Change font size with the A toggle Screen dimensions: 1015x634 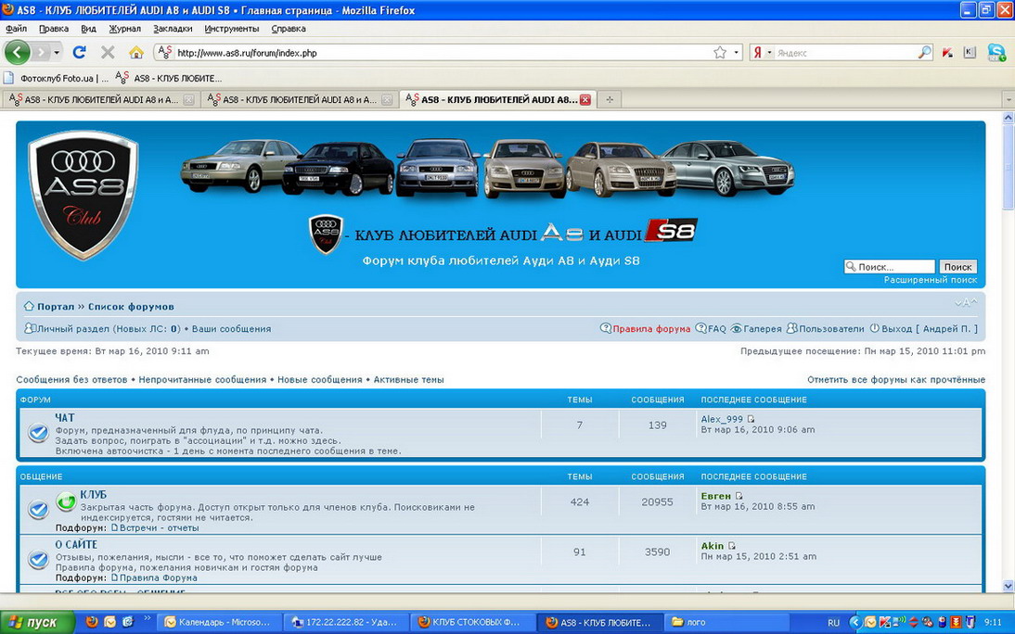coord(966,303)
